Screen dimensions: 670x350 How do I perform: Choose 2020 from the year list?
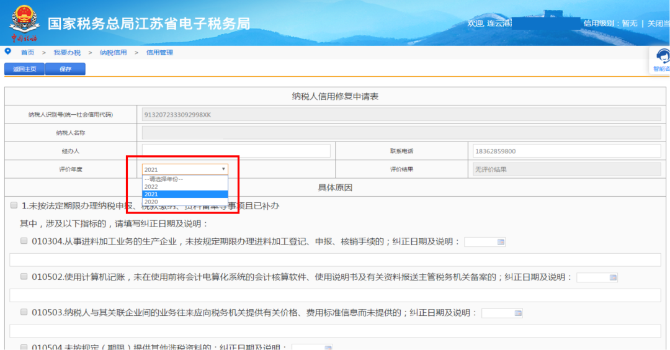pyautogui.click(x=151, y=202)
